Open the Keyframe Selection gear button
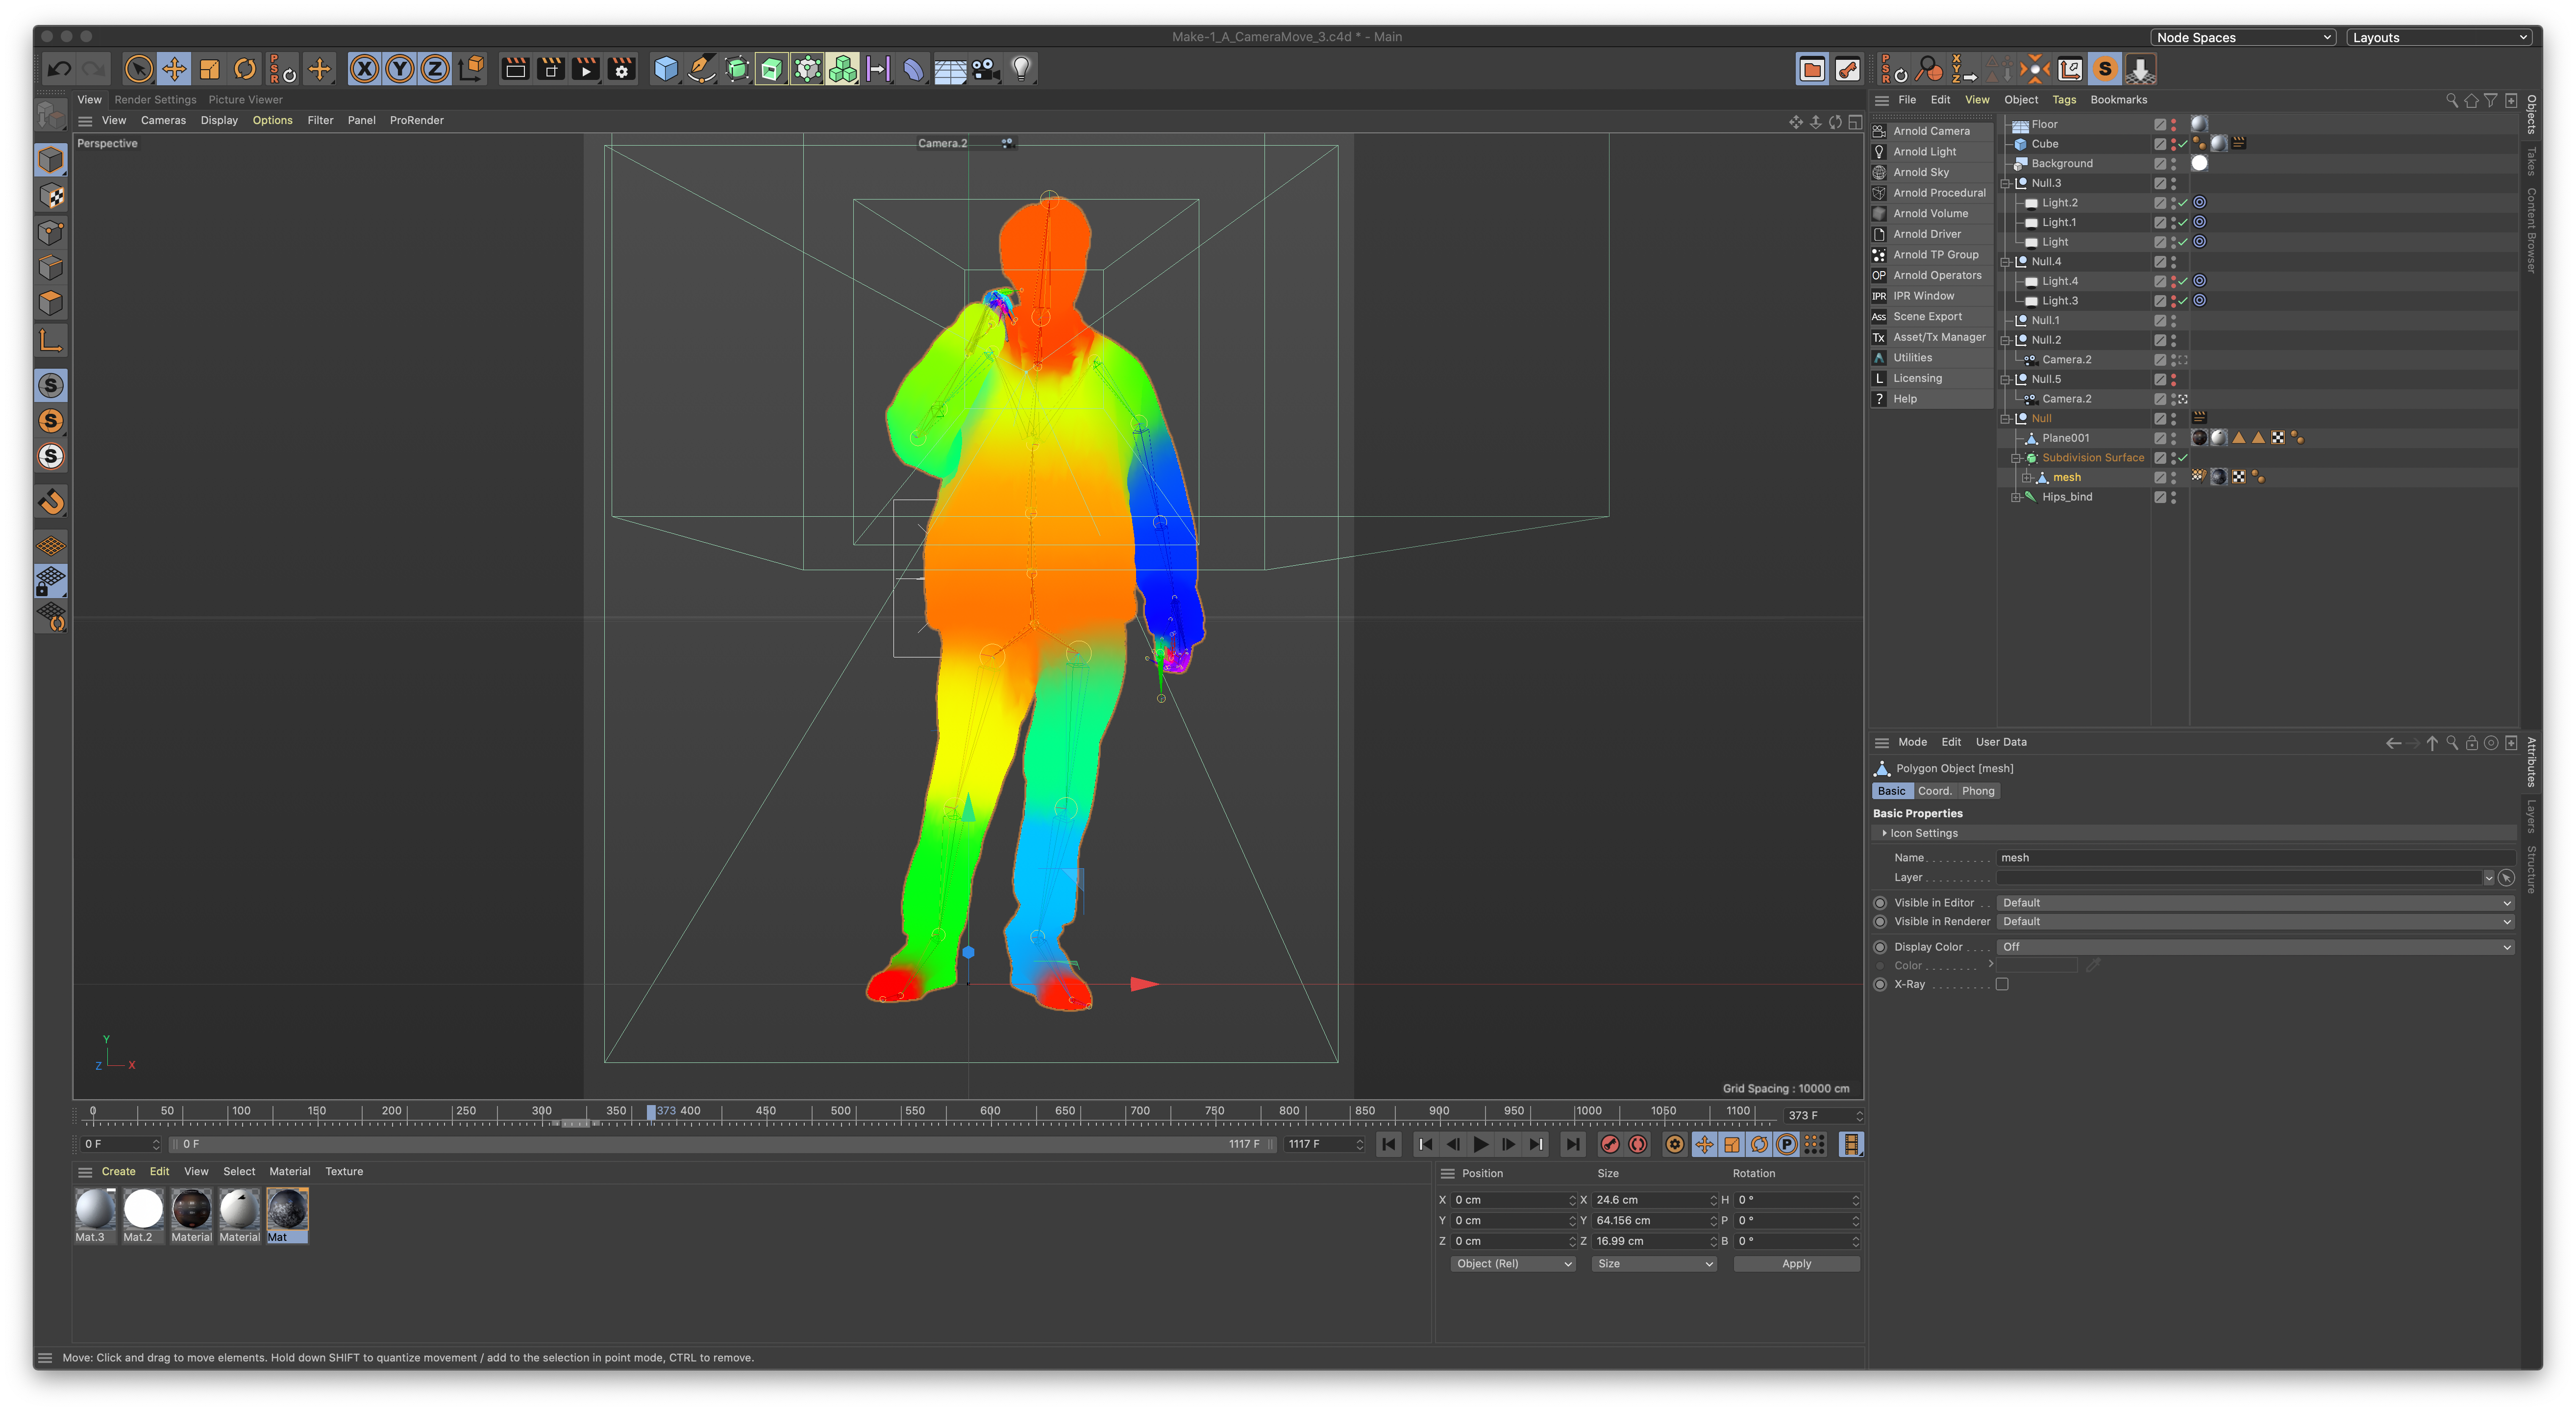The height and width of the screenshot is (1411, 2576). click(1675, 1144)
